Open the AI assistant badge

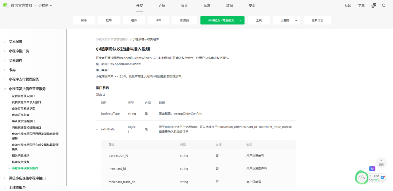pyautogui.click(x=372, y=169)
